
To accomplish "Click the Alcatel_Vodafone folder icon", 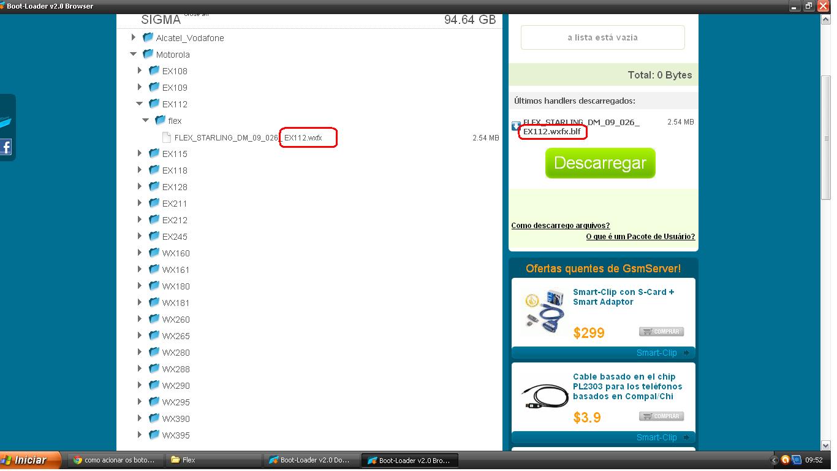I will (148, 37).
